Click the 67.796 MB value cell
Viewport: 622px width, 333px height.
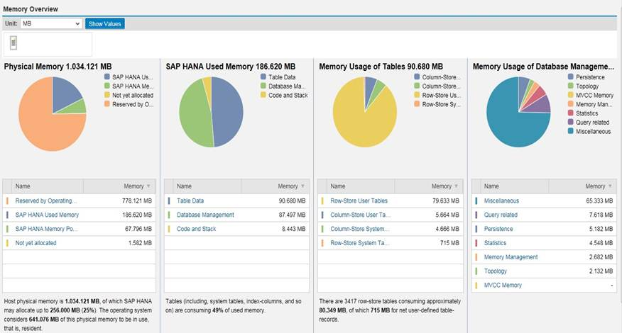click(x=138, y=229)
